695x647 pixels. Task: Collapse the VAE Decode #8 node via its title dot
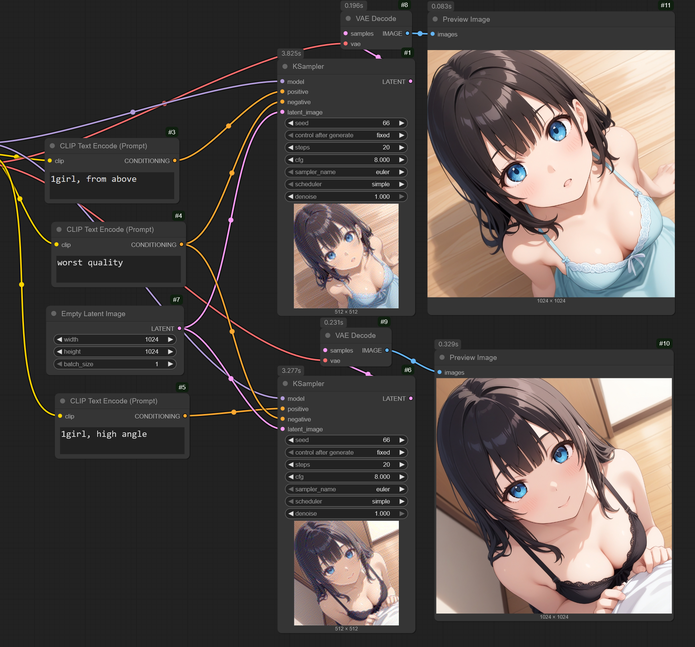[348, 18]
